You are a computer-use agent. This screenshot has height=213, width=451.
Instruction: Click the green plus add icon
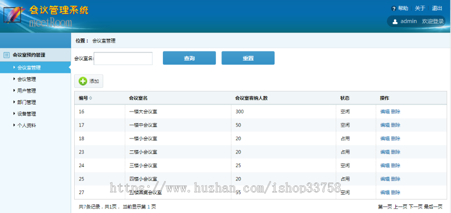click(83, 81)
